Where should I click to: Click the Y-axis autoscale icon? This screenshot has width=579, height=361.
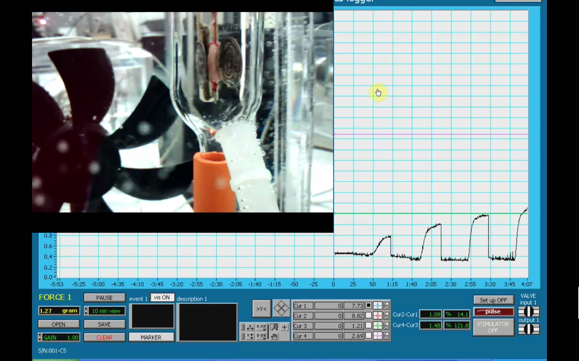point(251,336)
